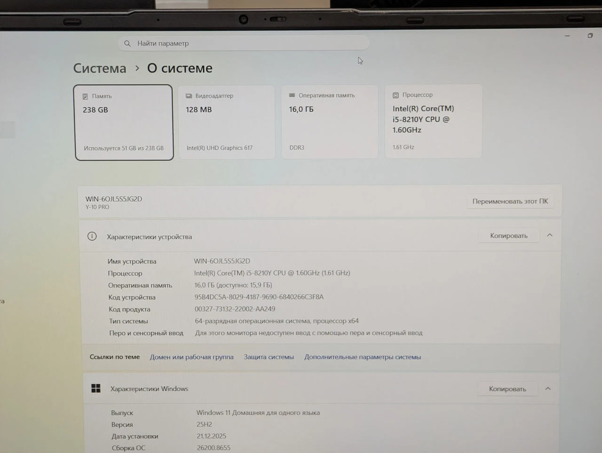
Task: Click the Найти параметр search field
Action: point(244,43)
